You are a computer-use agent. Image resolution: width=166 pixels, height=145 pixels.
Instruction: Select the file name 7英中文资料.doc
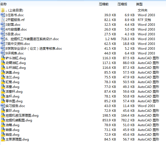(18, 44)
